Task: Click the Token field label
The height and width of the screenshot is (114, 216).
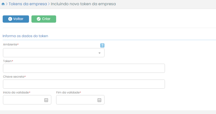Action: (x=8, y=61)
